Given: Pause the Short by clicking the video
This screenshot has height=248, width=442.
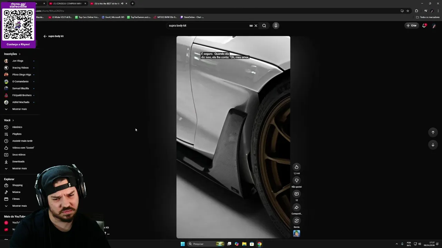Looking at the screenshot, I should (233, 137).
